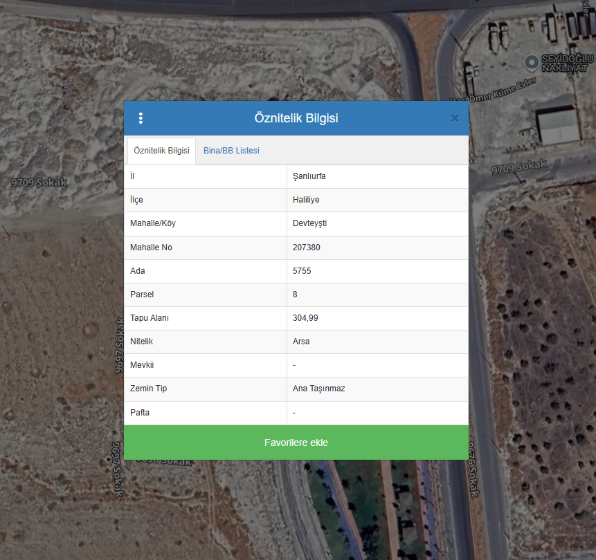Image resolution: width=596 pixels, height=560 pixels.
Task: Open the three-dot menu in dialog header
Action: point(141,118)
